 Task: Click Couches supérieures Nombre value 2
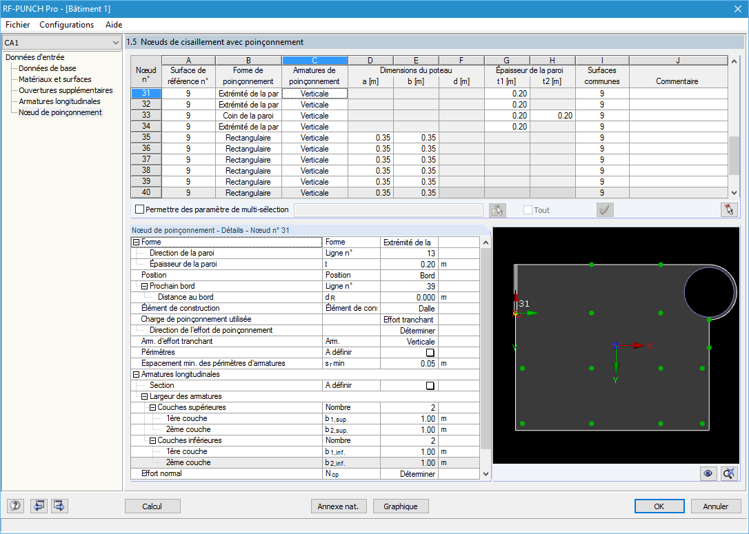[x=409, y=407]
